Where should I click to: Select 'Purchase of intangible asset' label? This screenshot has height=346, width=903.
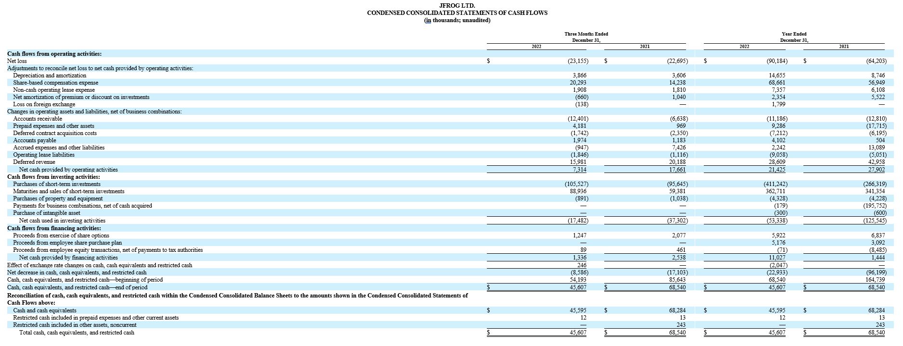pos(47,213)
